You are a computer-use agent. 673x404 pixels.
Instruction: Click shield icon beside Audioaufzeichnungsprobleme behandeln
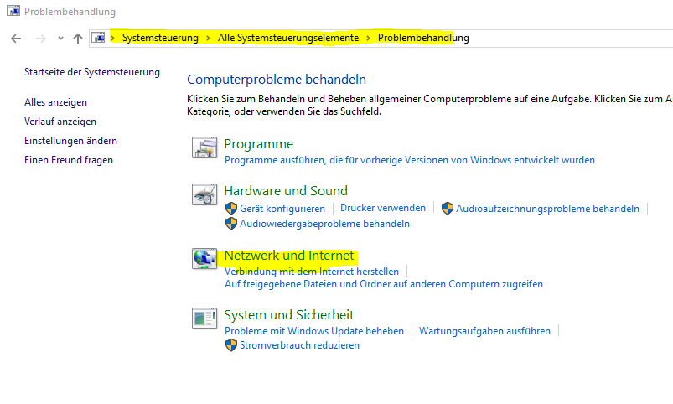pos(448,209)
